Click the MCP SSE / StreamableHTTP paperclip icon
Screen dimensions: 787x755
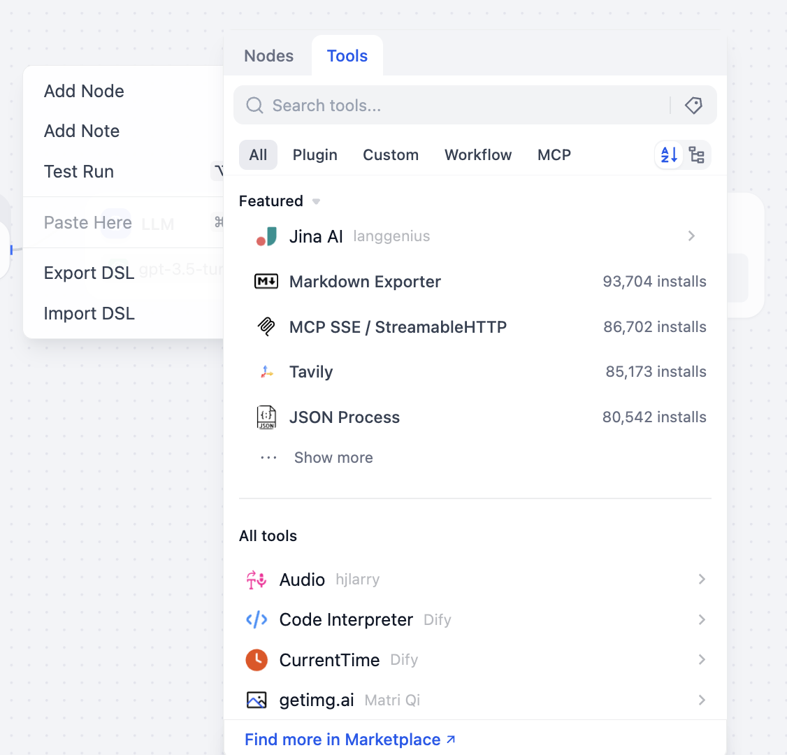266,326
